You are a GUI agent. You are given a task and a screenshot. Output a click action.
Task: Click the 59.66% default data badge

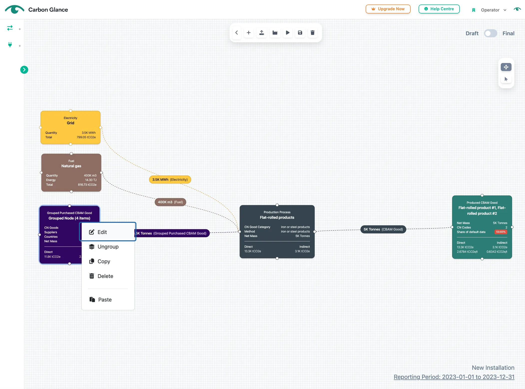(x=501, y=232)
